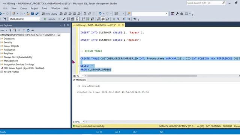Open the editor 110 % zoom dropdown
240x135 pixels.
click(x=83, y=76)
